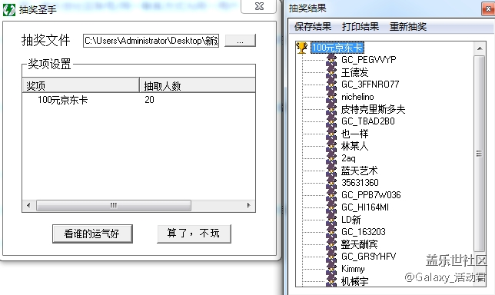The image size is (495, 295).
Task: Select winner GC_GR9YHFV in results
Action: (x=368, y=257)
